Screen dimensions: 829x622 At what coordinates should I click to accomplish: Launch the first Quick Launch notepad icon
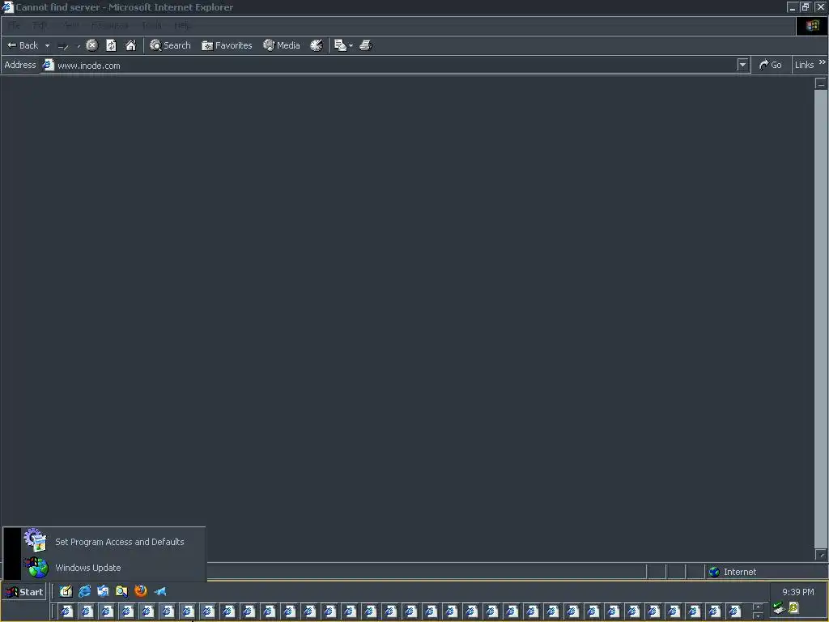tap(66, 591)
